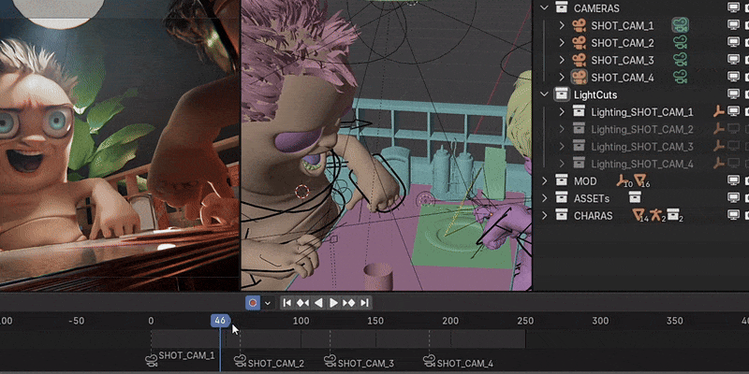The image size is (749, 374).
Task: Select the Lighting_SHOT_CAM_3 outliner row name
Action: [642, 147]
